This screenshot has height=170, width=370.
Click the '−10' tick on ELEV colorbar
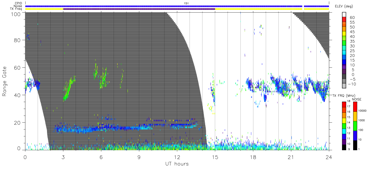(x=352, y=84)
